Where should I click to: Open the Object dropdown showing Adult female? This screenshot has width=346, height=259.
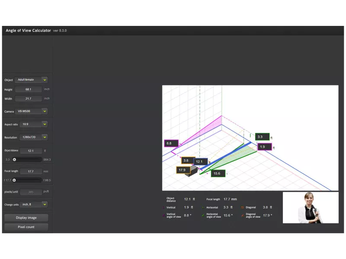tap(31, 80)
